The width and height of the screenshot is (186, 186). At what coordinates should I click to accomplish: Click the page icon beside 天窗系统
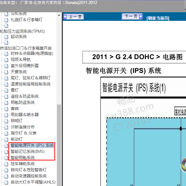click(x=6, y=72)
